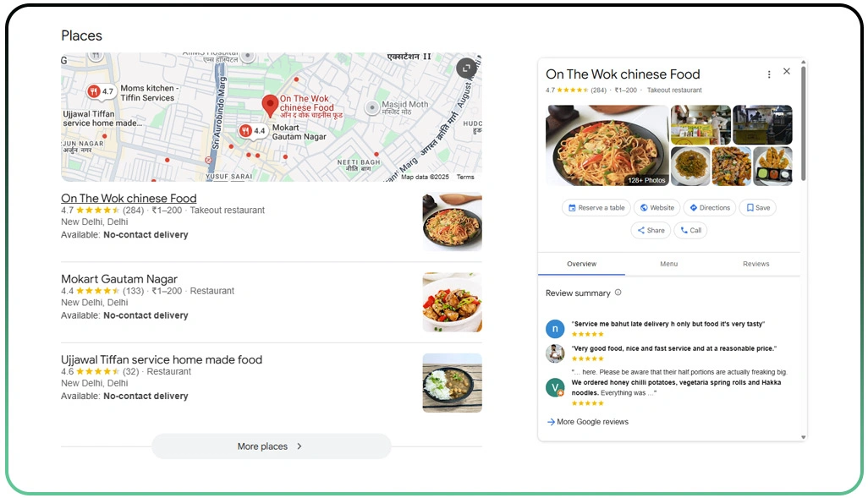Switch to the Reviews tab
Viewport: 868px width, 498px height.
tap(755, 264)
